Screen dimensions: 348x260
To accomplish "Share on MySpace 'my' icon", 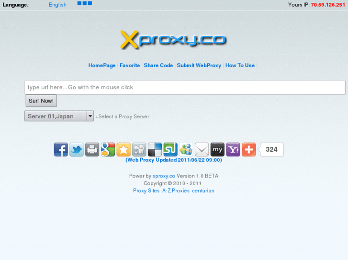I will click(217, 150).
